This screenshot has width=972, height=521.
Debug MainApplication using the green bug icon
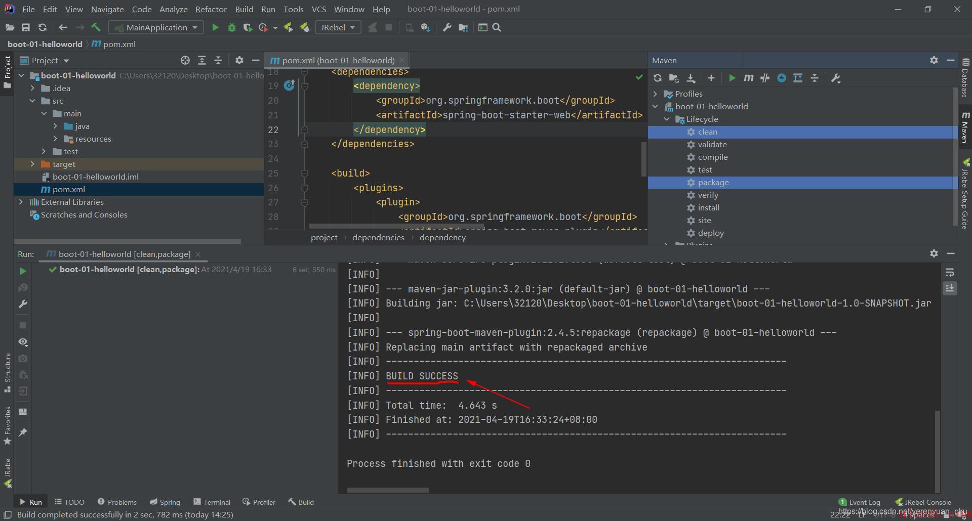coord(232,27)
